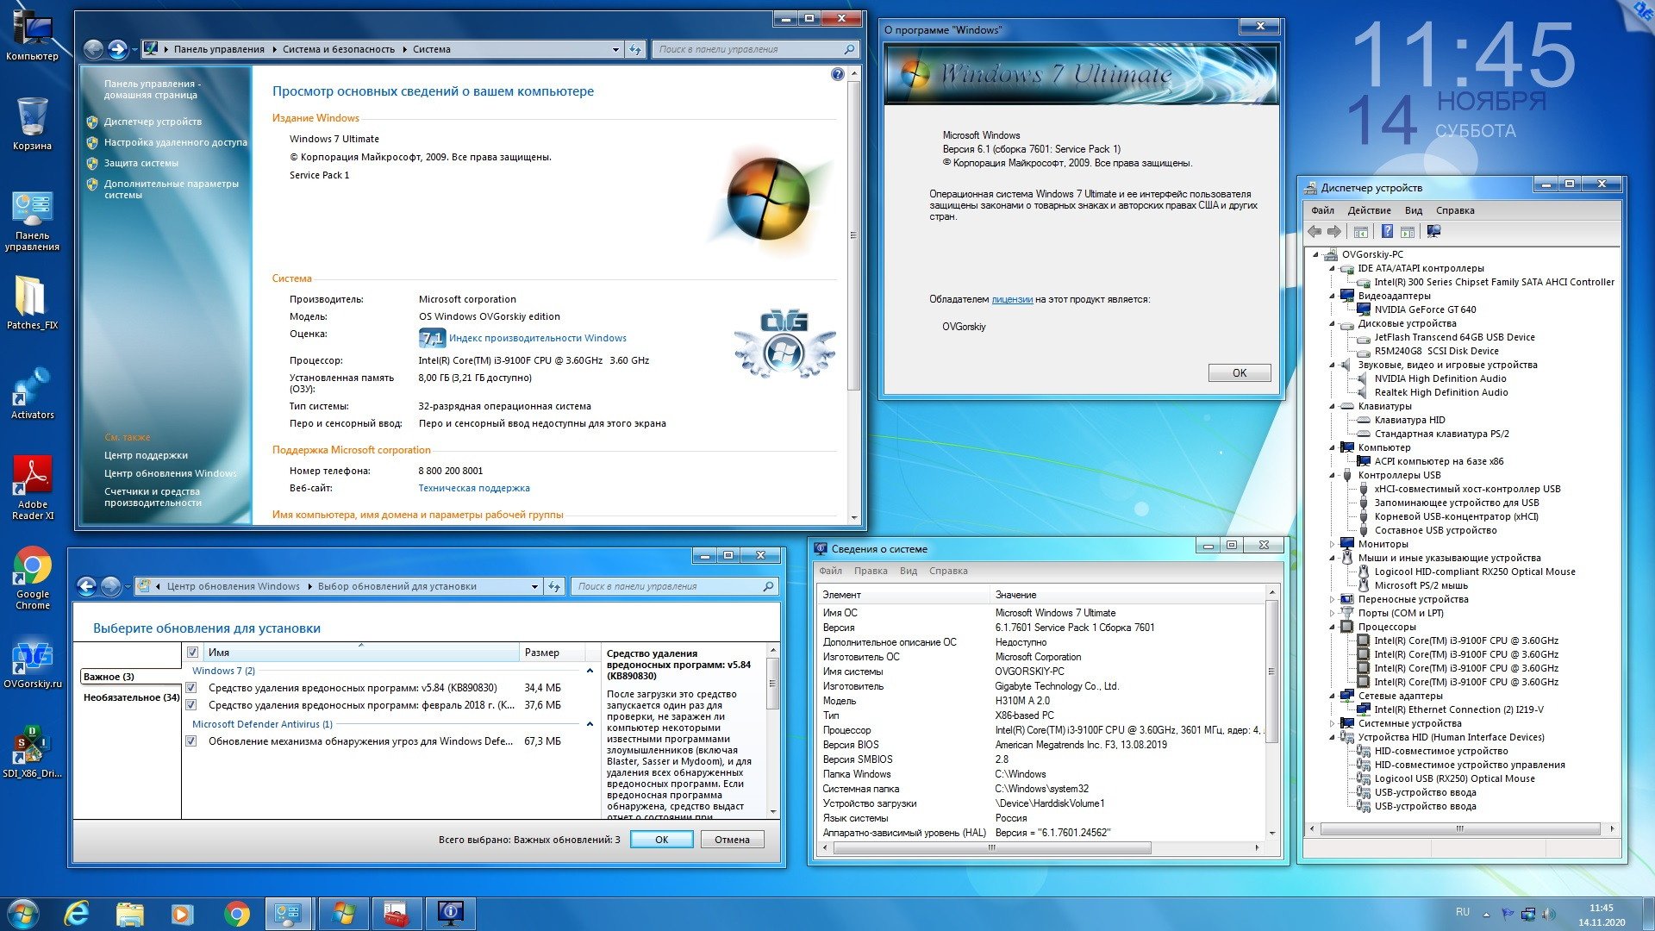Open the лицензии link in About Windows
Image resolution: width=1655 pixels, height=931 pixels.
(x=1012, y=299)
